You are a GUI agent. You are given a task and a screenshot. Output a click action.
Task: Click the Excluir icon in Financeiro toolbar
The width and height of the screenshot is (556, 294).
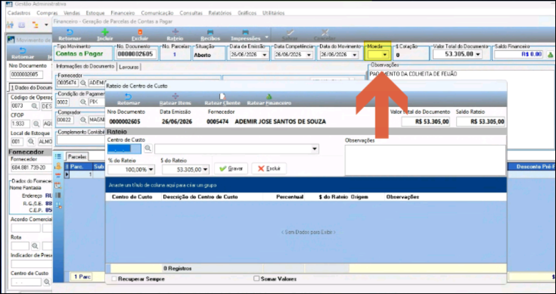(140, 32)
